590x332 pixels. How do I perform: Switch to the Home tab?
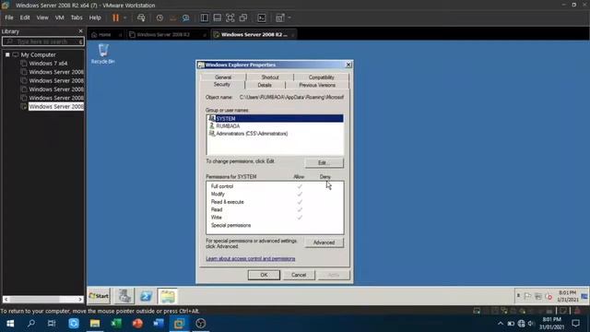coord(104,35)
